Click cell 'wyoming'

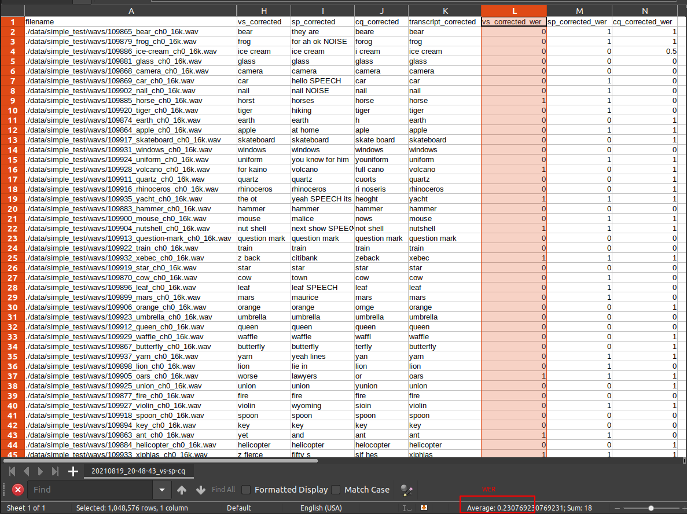(322, 405)
